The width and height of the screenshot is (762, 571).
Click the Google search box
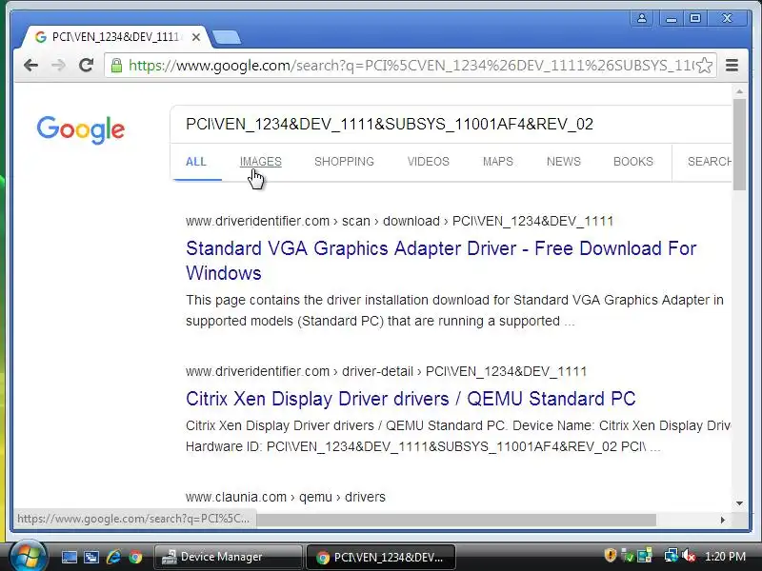click(x=451, y=124)
